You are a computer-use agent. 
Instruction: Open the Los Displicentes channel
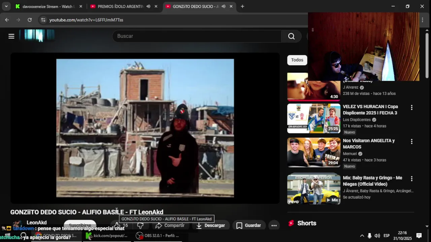(x=357, y=120)
